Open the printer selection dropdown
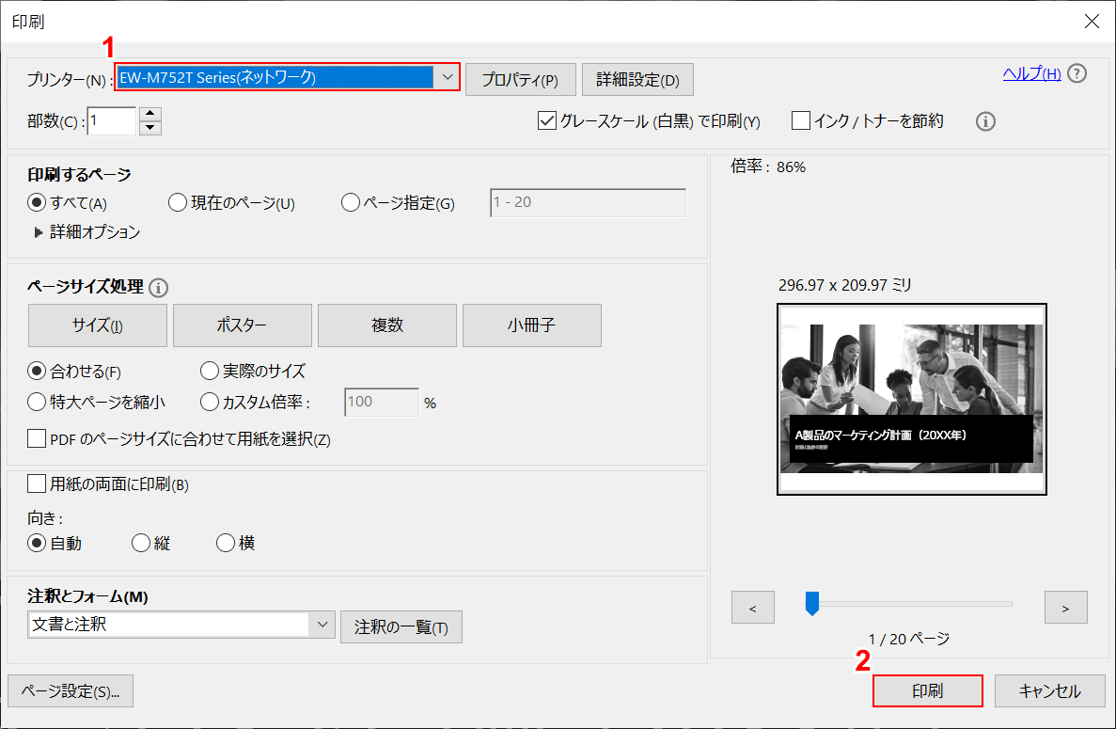 [x=448, y=77]
